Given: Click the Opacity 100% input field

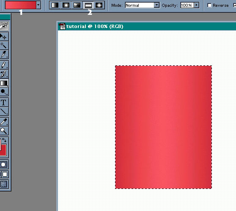Looking at the screenshot, I should [187, 5].
